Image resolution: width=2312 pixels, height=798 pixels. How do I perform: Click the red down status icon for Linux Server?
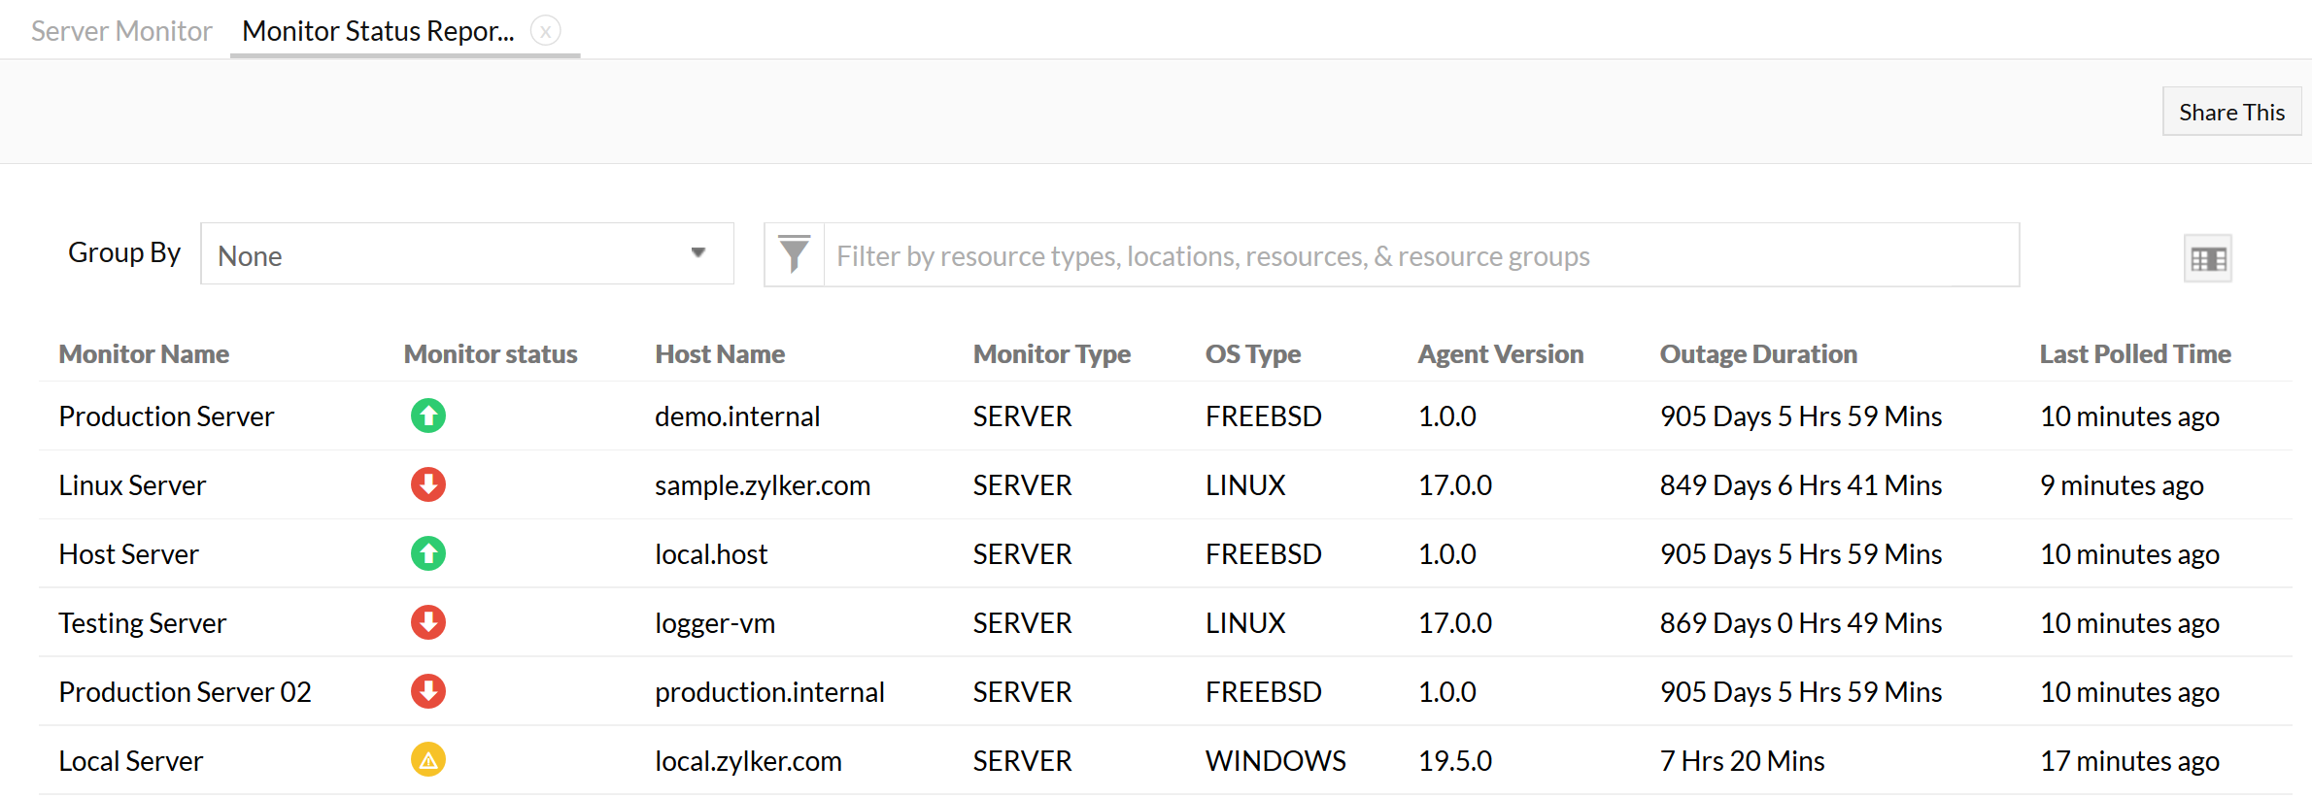click(x=427, y=484)
